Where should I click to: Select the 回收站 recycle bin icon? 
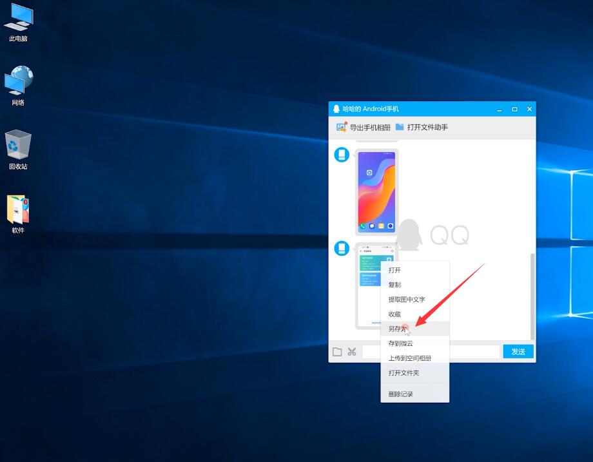coord(18,149)
